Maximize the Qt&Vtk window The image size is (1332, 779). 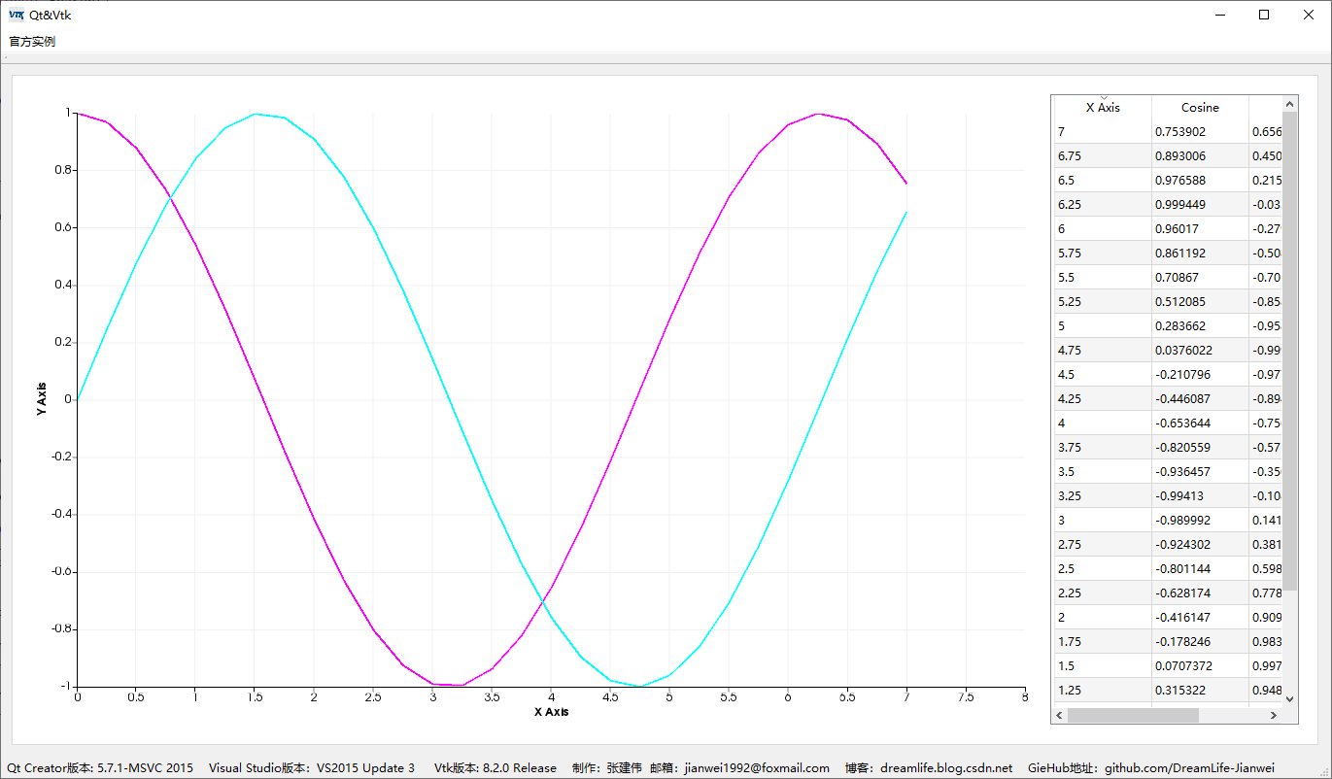1264,15
